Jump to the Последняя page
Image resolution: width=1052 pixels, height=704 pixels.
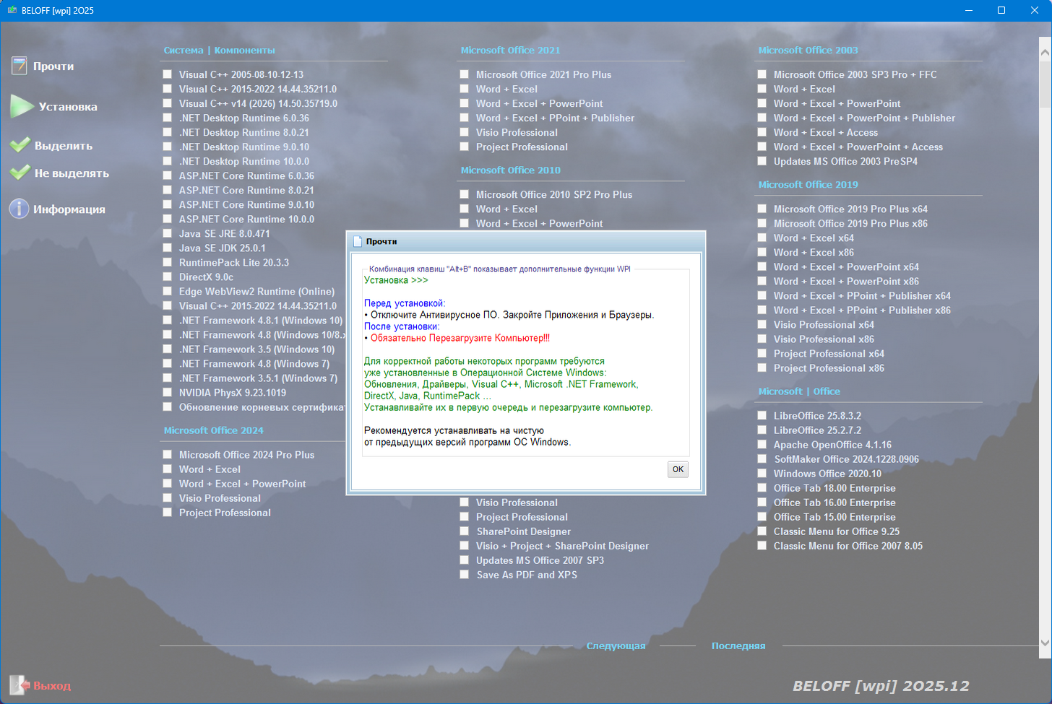click(738, 646)
